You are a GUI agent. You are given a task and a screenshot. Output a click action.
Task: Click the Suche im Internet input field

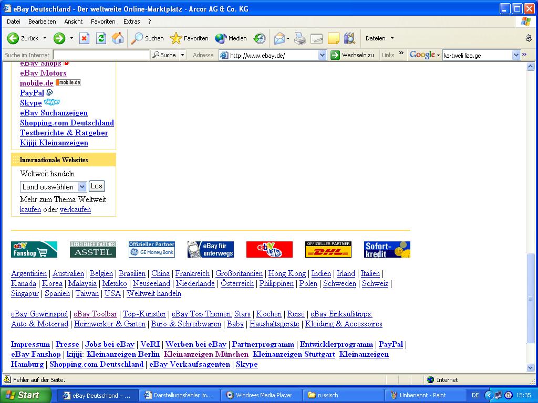[x=101, y=55]
